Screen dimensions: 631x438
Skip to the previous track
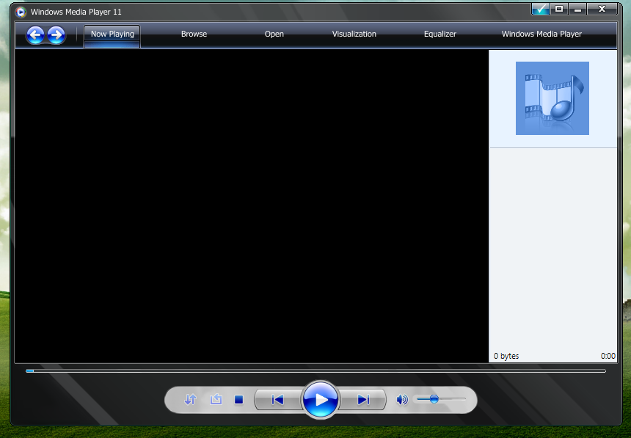click(277, 400)
